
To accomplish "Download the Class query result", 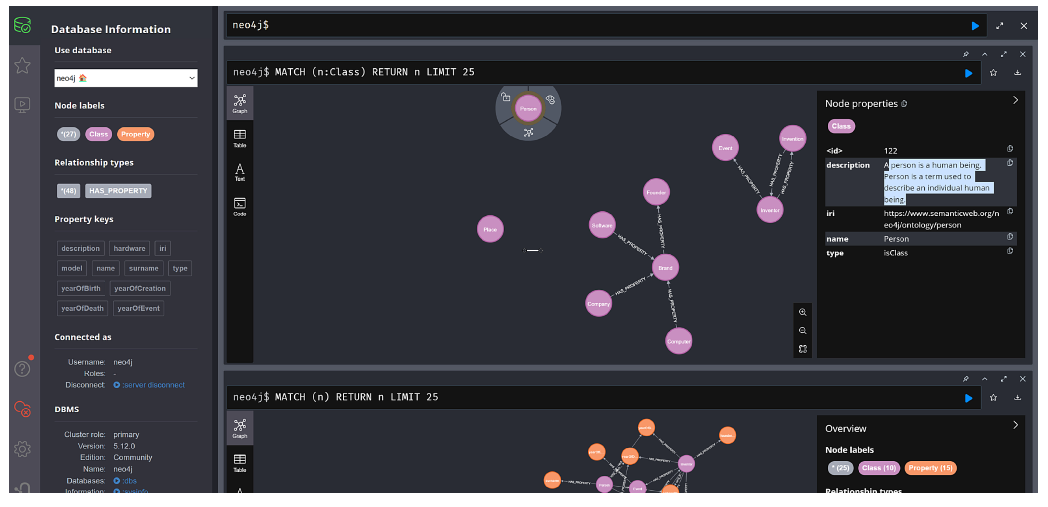I will point(1017,73).
